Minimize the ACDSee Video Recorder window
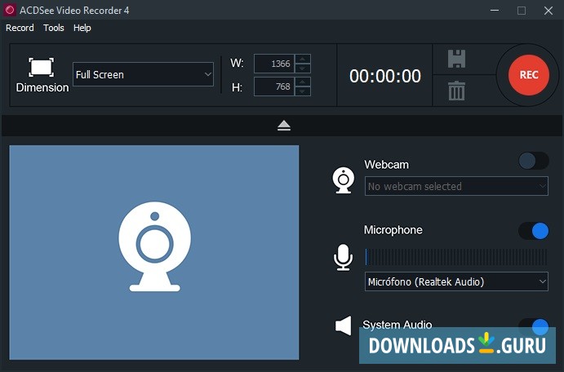This screenshot has height=372, width=564. (495, 11)
